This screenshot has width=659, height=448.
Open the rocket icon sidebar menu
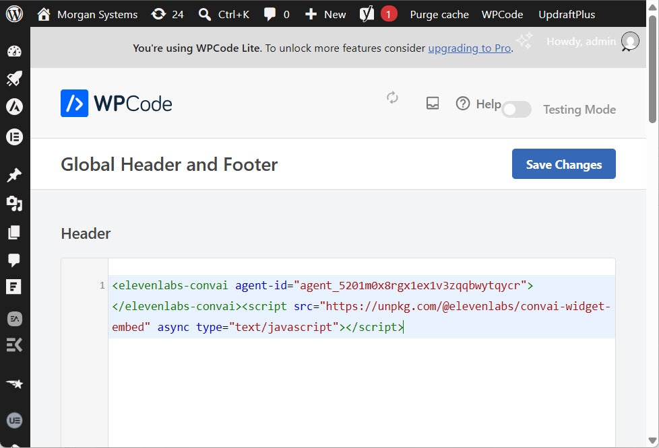point(14,79)
